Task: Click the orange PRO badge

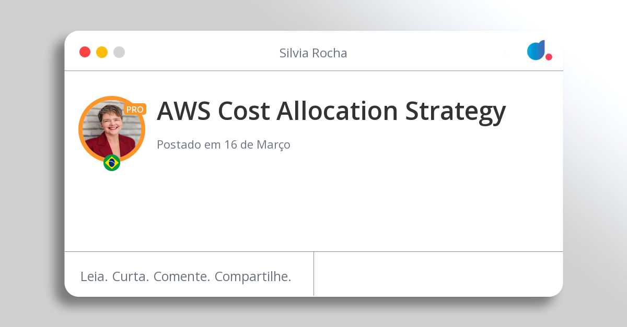Action: [x=135, y=110]
